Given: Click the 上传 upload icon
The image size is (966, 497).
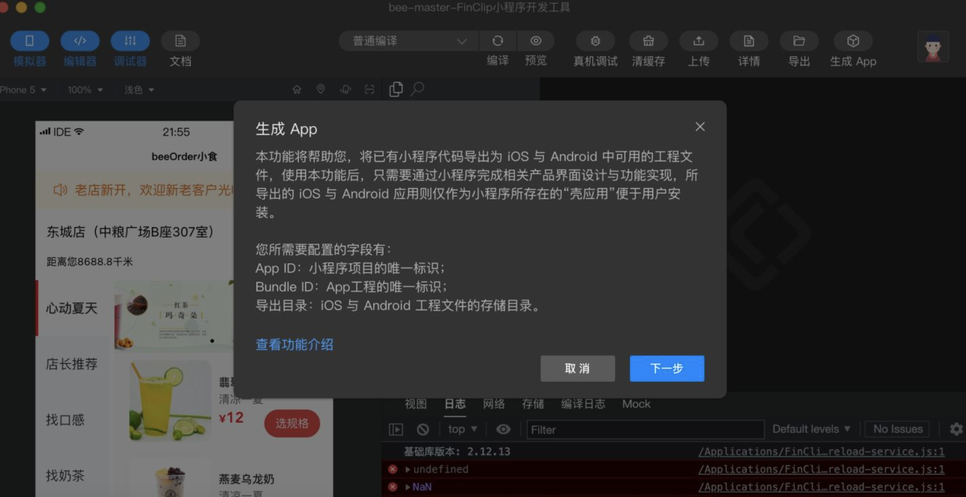Looking at the screenshot, I should click(x=699, y=41).
